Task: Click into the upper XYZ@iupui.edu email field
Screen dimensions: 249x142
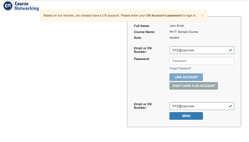Action: (x=202, y=50)
